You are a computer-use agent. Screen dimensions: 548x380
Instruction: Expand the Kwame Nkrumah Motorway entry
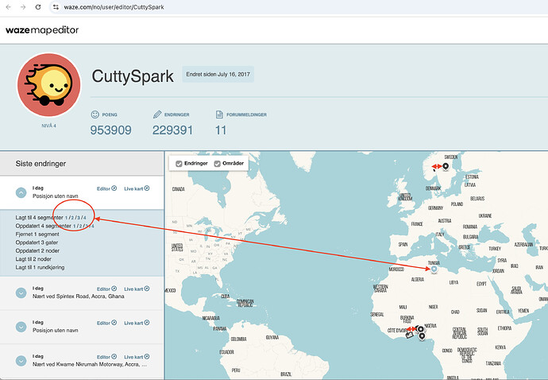pyautogui.click(x=21, y=361)
